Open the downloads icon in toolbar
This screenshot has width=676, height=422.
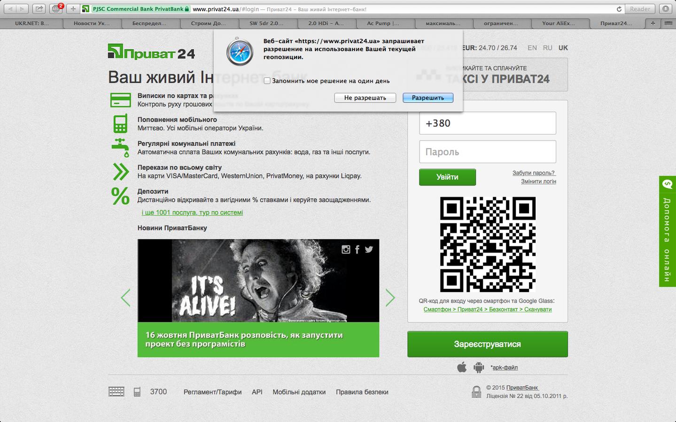[665, 9]
